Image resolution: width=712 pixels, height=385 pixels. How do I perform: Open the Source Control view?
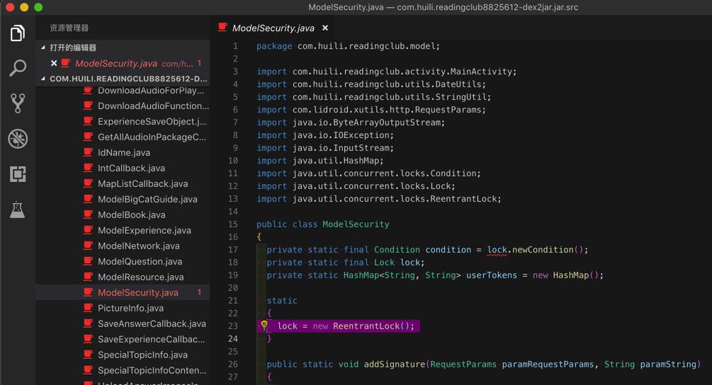point(17,103)
